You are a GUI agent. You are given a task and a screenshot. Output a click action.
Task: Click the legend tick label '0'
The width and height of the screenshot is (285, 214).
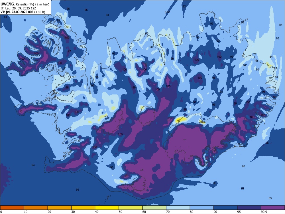(1, 212)
